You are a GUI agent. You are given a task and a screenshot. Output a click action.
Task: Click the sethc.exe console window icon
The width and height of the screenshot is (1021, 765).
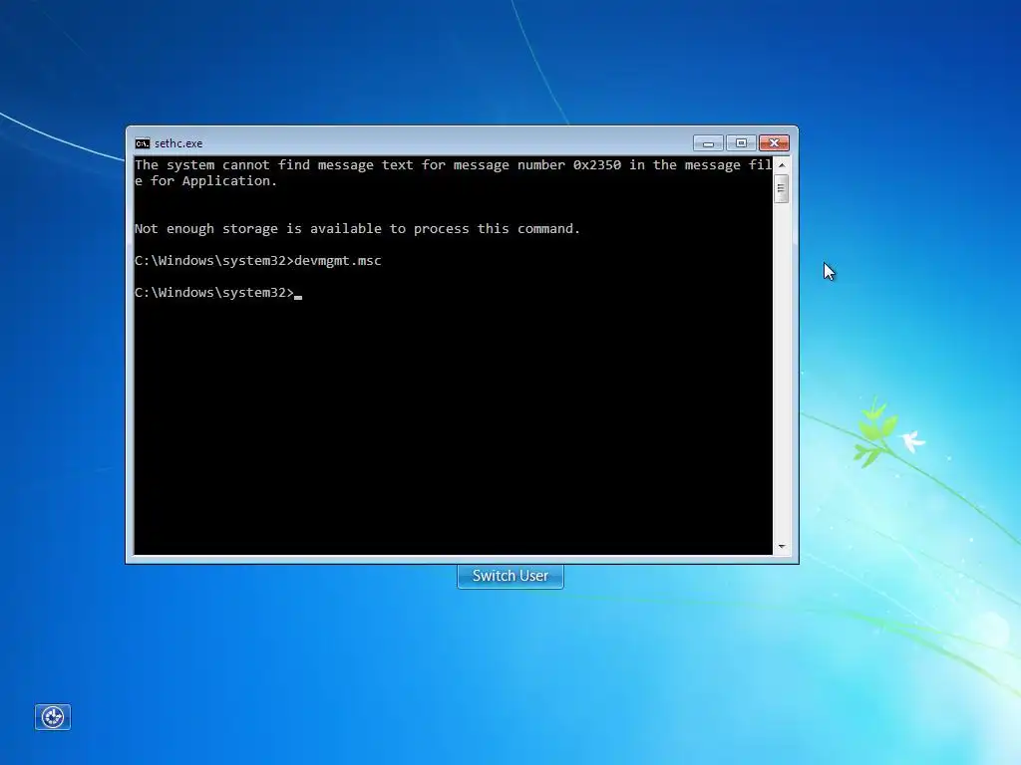point(142,143)
